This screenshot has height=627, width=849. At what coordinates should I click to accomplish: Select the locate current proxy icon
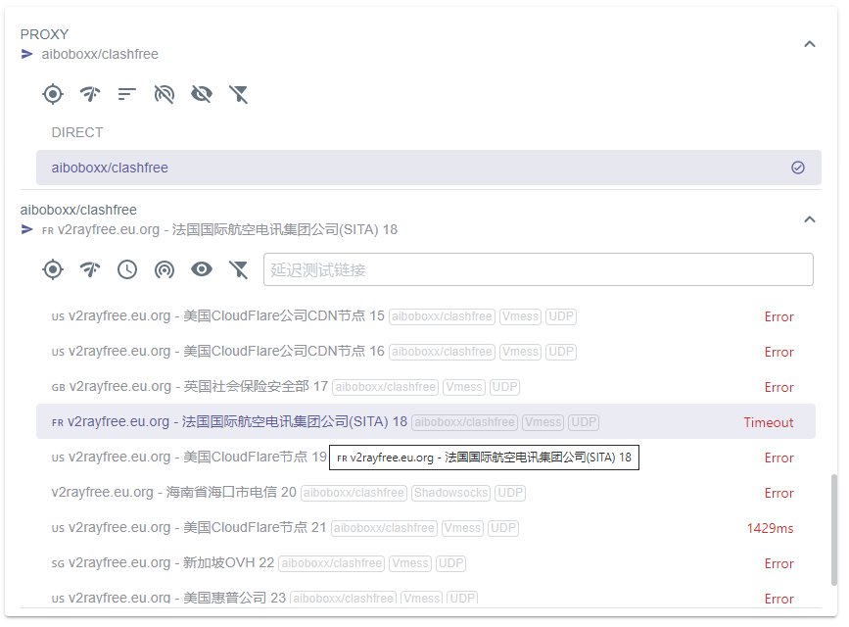tap(53, 94)
